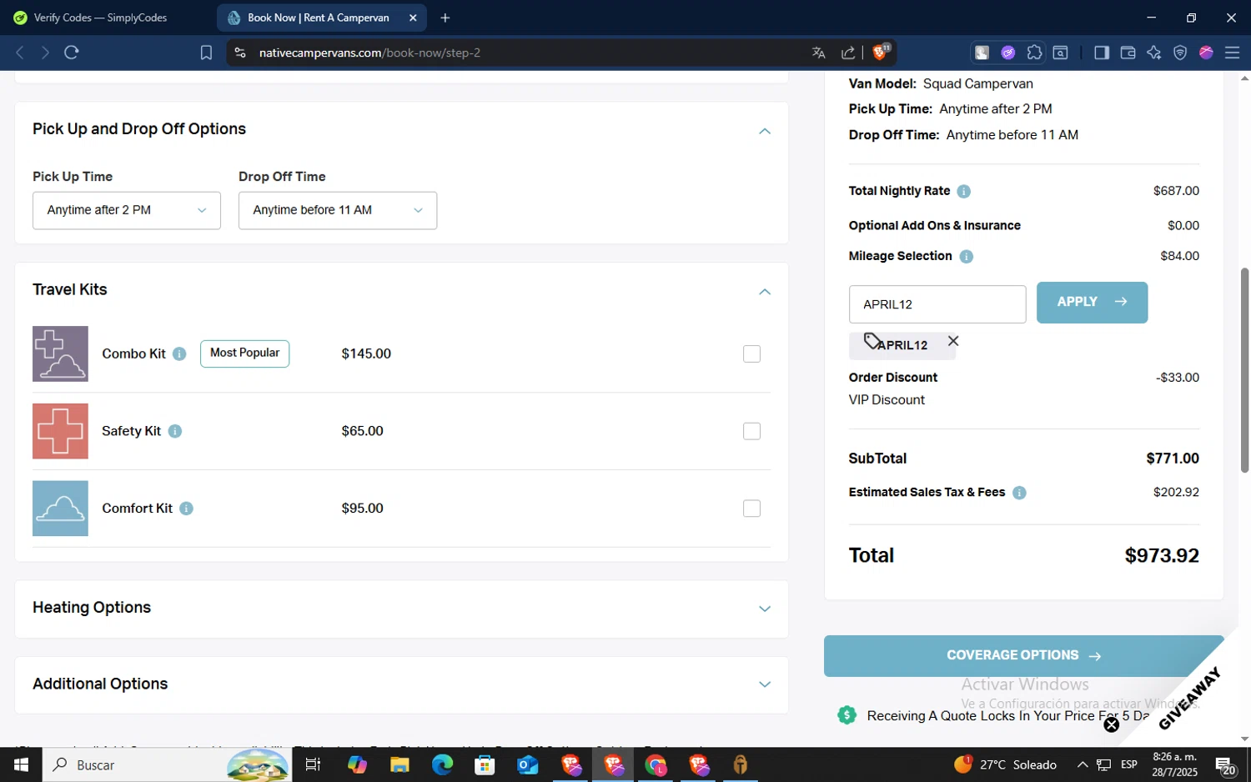This screenshot has width=1251, height=782.
Task: Click the Combo Kit info icon
Action: [x=179, y=353]
